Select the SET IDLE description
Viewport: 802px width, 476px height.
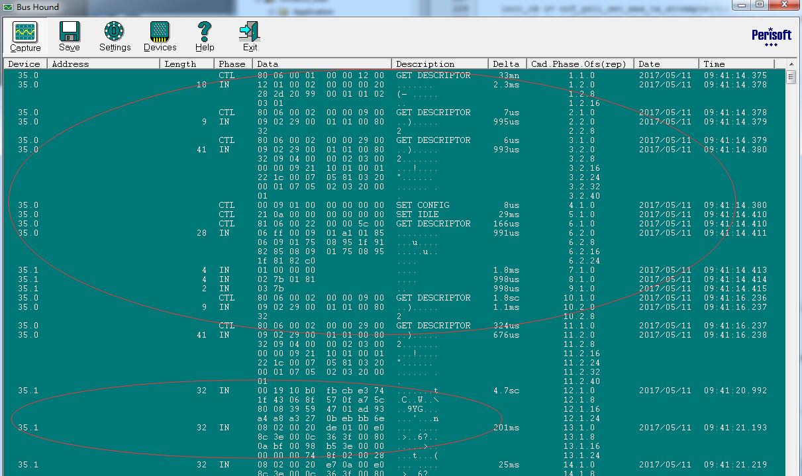tap(417, 214)
